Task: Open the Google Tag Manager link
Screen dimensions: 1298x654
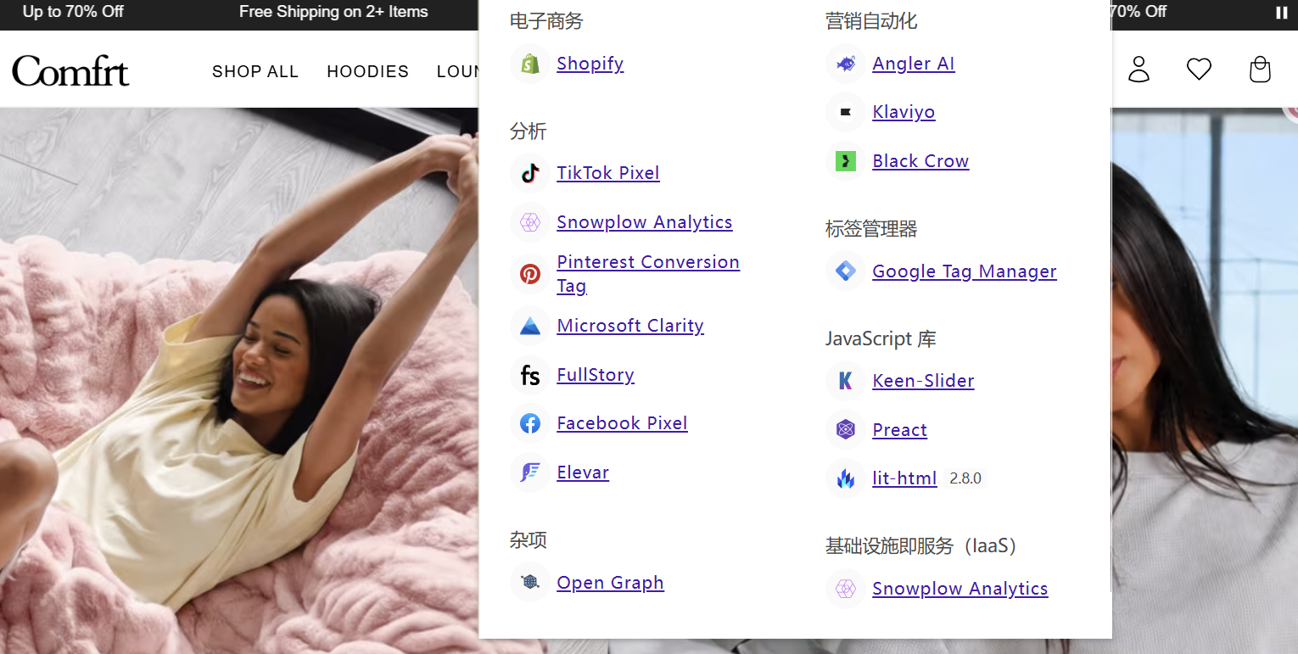Action: coord(964,271)
